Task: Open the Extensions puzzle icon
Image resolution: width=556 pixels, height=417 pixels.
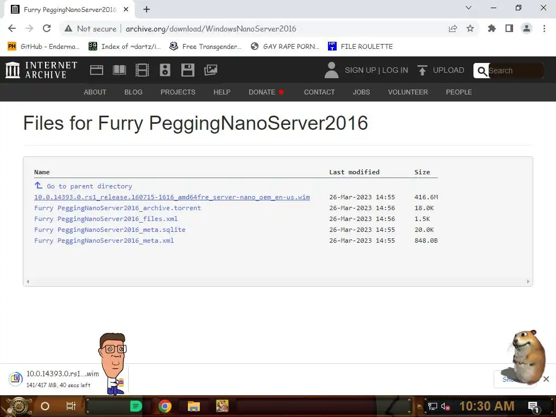Action: tap(492, 28)
